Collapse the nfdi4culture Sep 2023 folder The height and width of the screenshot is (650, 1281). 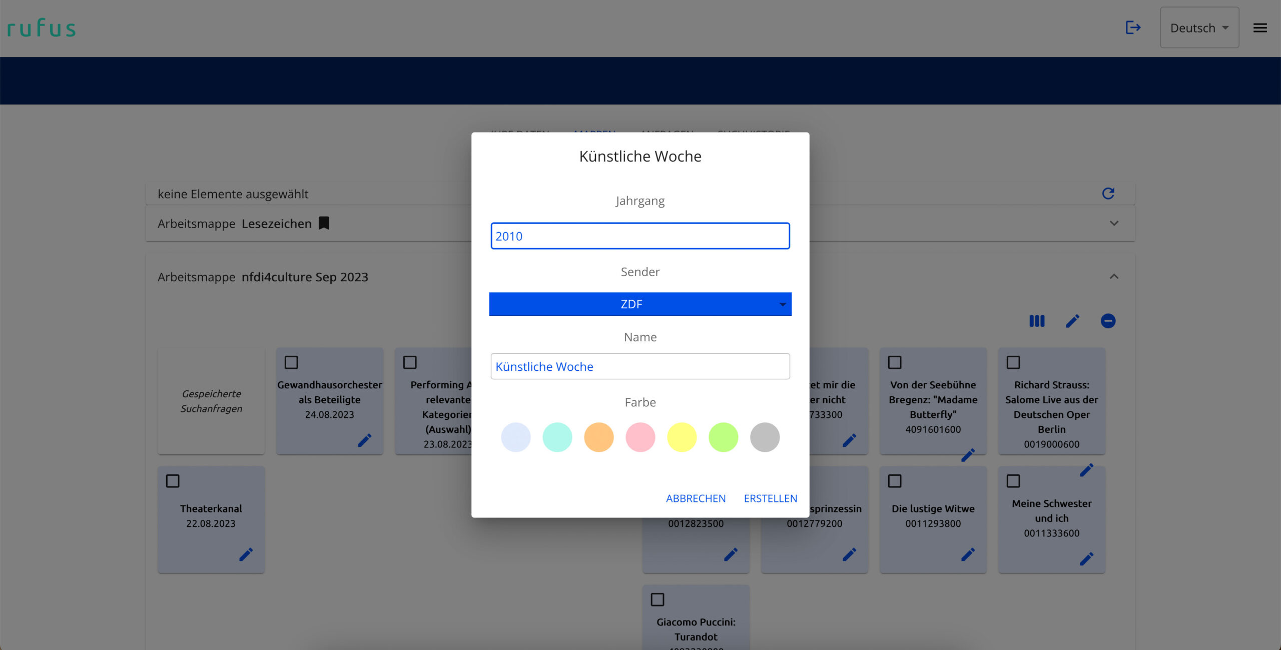pyautogui.click(x=1114, y=277)
